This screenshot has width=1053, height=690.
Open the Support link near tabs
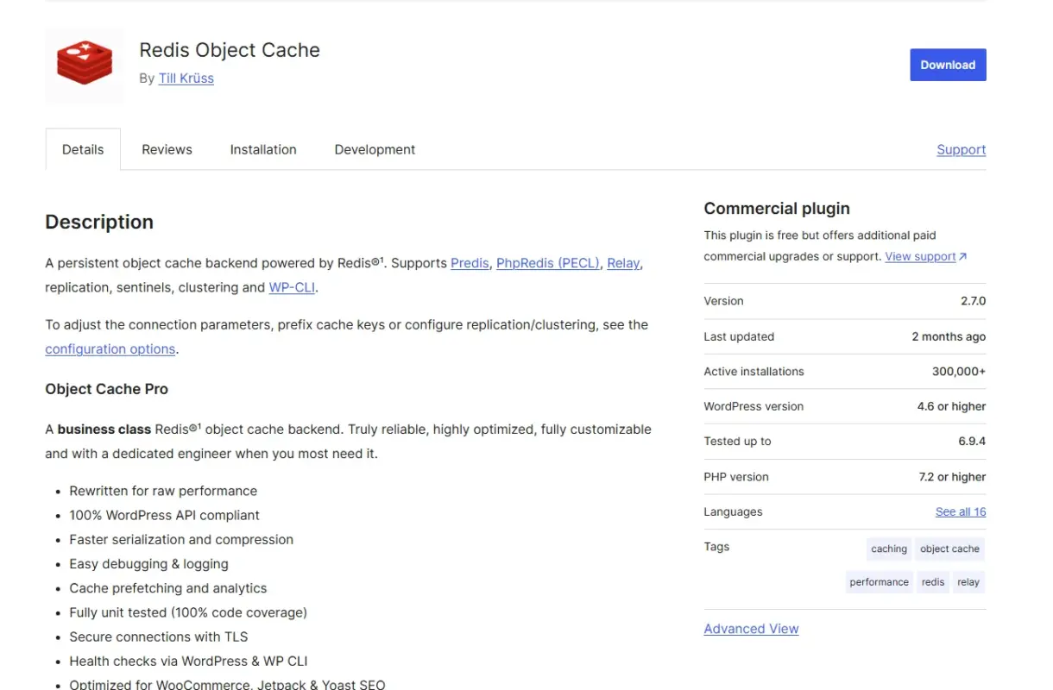click(x=961, y=149)
